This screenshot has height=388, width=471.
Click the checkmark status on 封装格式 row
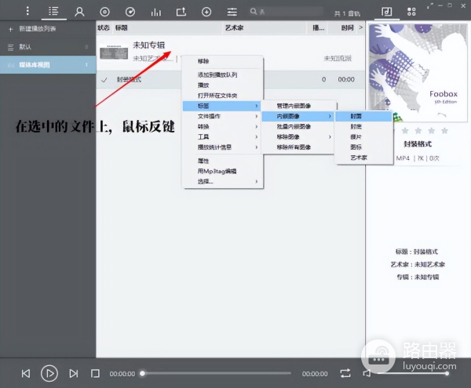click(x=104, y=80)
